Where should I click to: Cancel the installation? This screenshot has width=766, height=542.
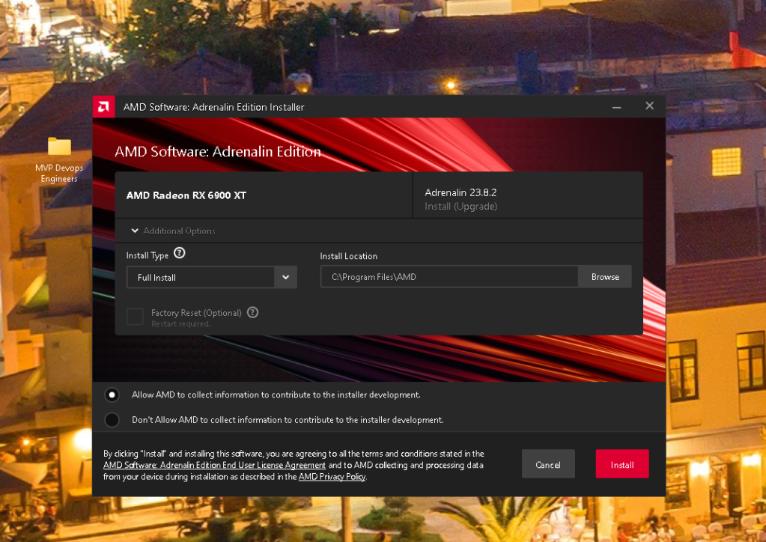click(548, 464)
